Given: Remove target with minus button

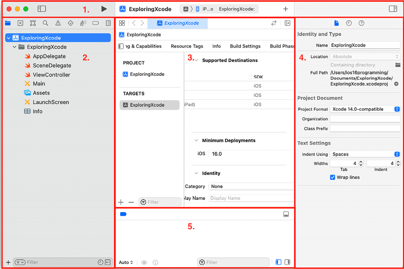Looking at the screenshot, I should point(131,202).
